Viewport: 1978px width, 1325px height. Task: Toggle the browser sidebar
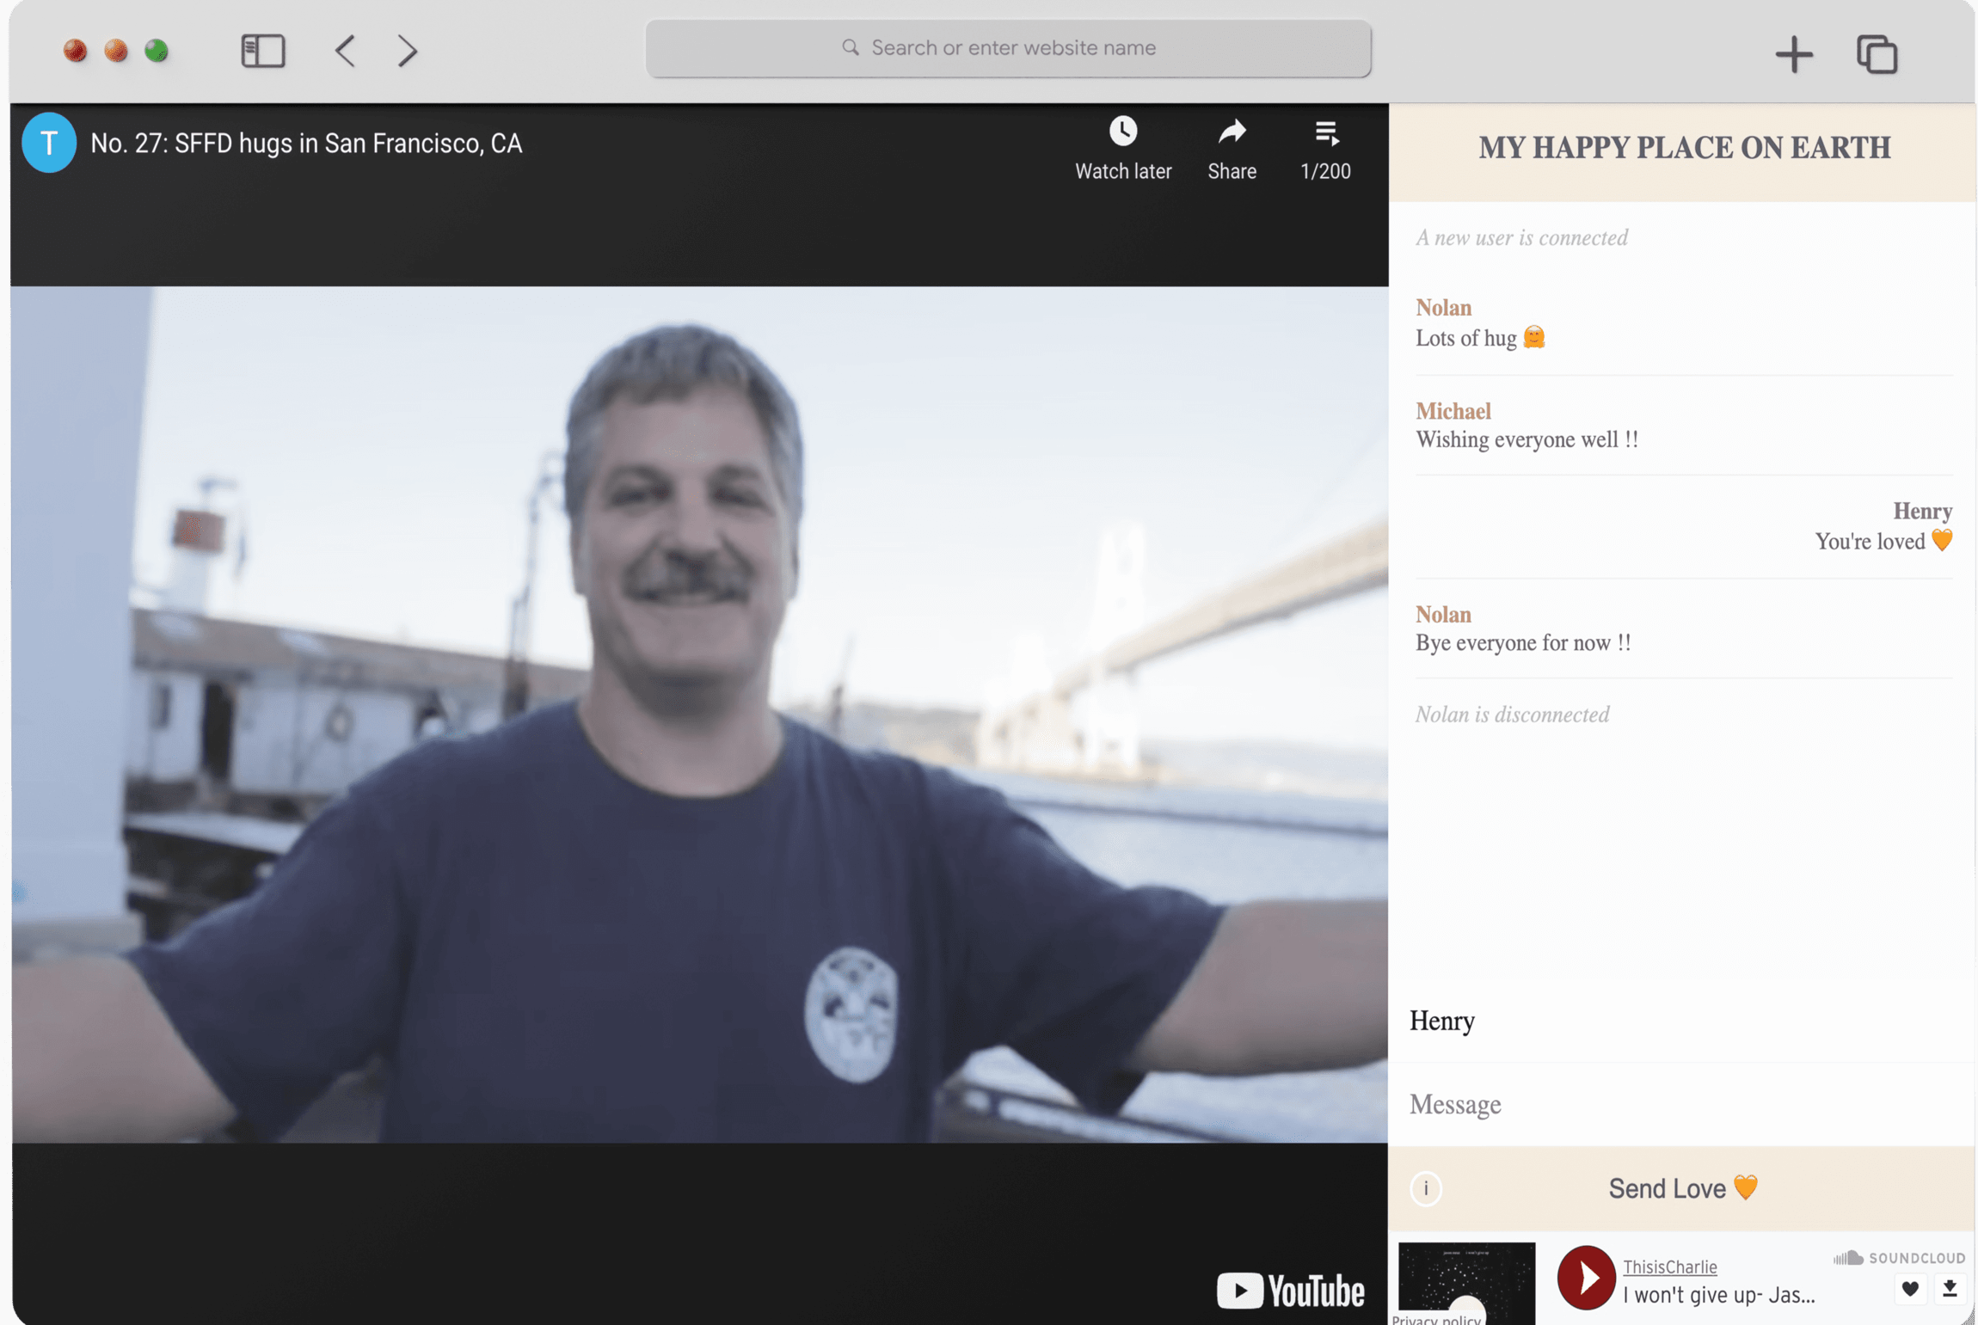[262, 52]
